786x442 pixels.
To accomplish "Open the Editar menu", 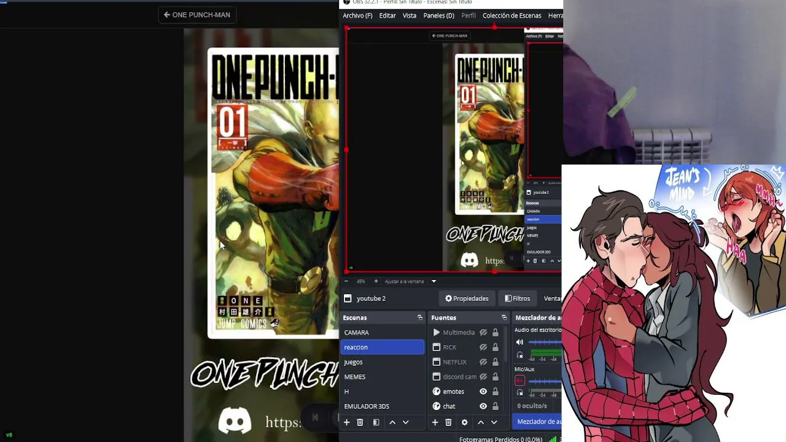I will (x=387, y=15).
